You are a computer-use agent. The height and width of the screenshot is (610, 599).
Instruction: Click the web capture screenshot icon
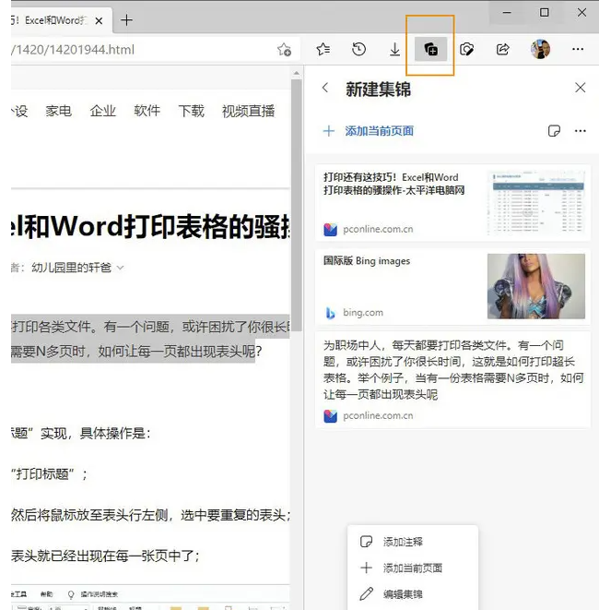pyautogui.click(x=466, y=50)
